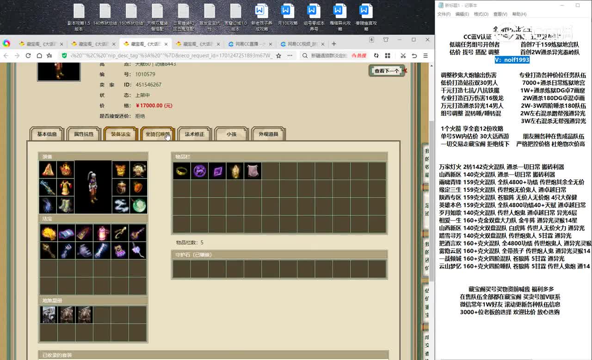The image size is (592, 360).
Task: Switch to the 网易CC视频 browser tab
Action: [303, 44]
